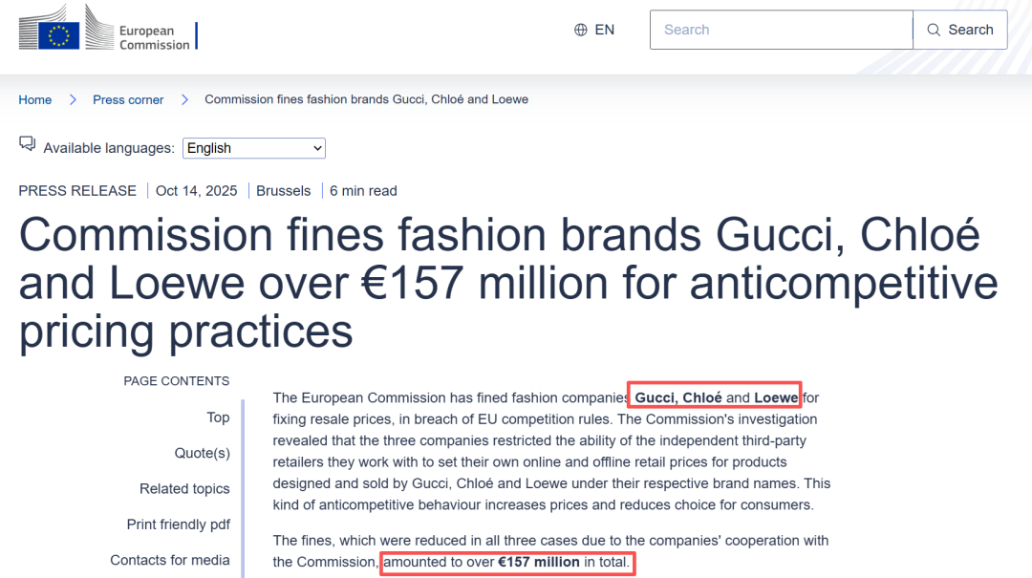Screen dimensions: 1032x578
Task: Click into the Search text field
Action: tap(781, 30)
